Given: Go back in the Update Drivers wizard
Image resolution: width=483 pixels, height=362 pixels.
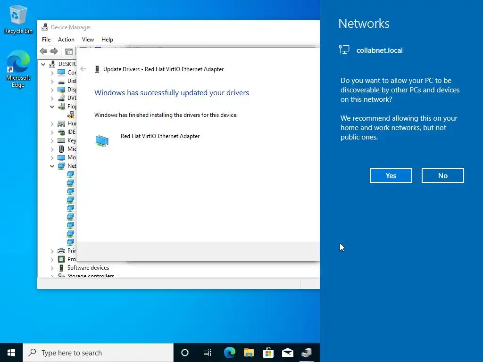Looking at the screenshot, I should tap(83, 69).
